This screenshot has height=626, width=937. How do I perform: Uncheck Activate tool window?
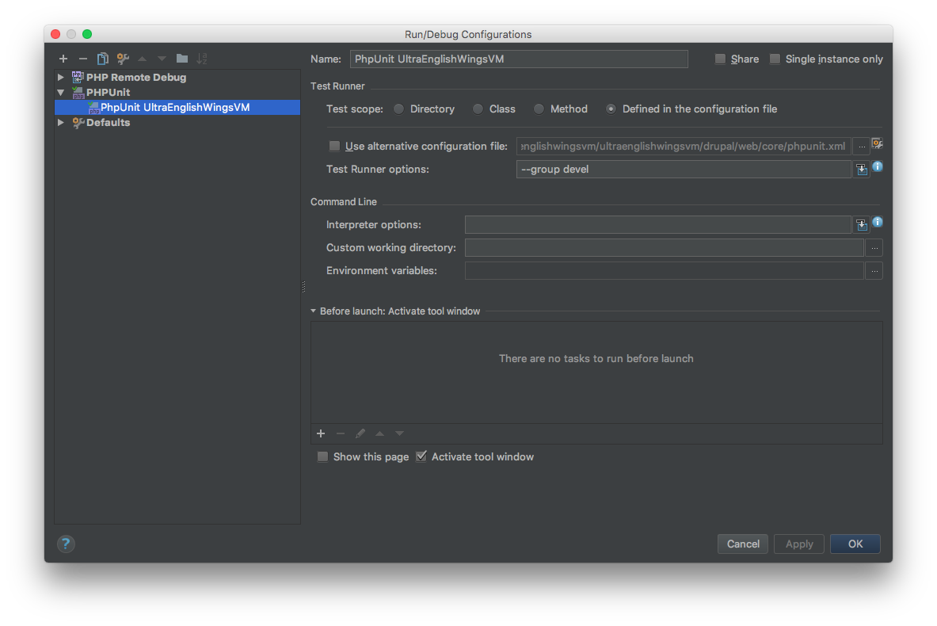tap(421, 456)
